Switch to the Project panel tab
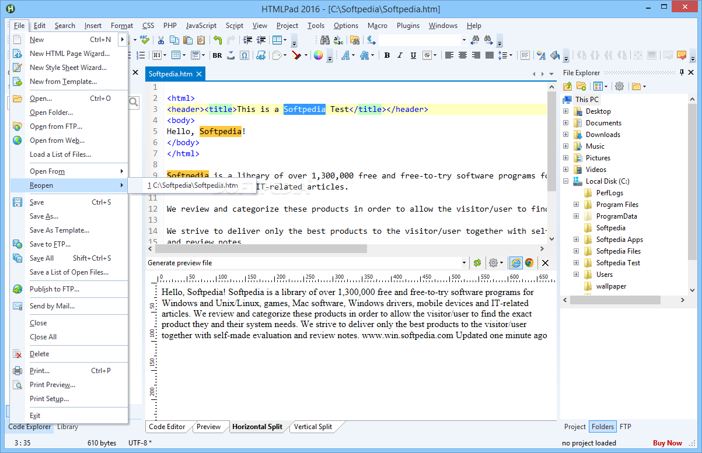702x453 pixels. (575, 427)
